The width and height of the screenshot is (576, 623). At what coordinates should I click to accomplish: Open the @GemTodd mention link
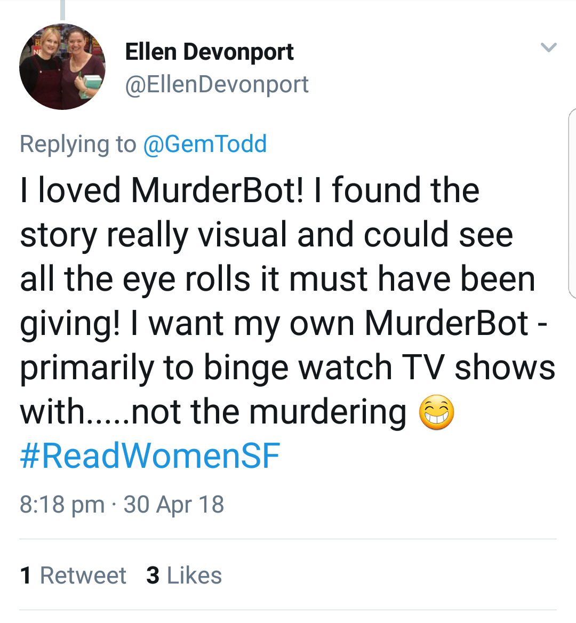pyautogui.click(x=205, y=144)
